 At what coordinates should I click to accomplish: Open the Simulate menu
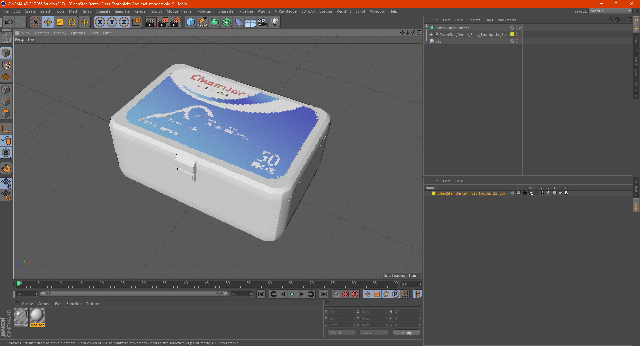click(122, 11)
